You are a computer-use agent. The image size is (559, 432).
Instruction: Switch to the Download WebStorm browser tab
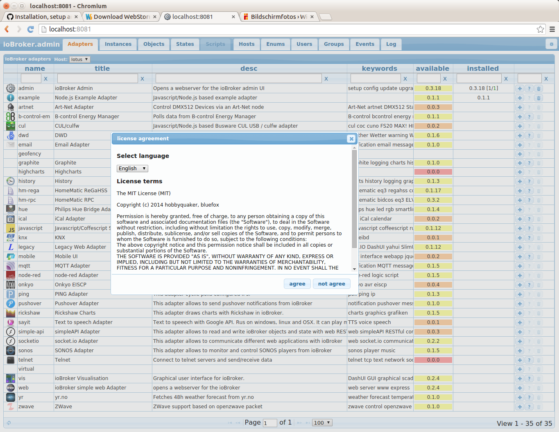122,17
